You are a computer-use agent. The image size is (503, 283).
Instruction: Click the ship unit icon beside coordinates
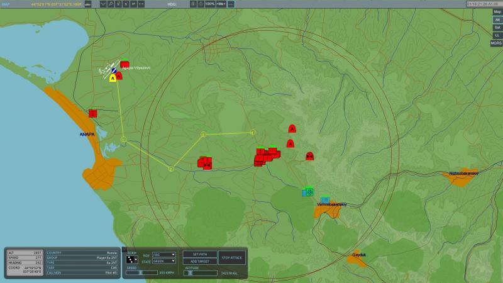[87, 4]
